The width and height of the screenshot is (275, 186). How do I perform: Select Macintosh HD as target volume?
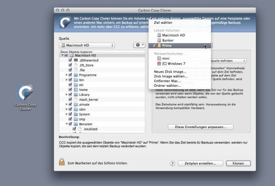(180, 35)
